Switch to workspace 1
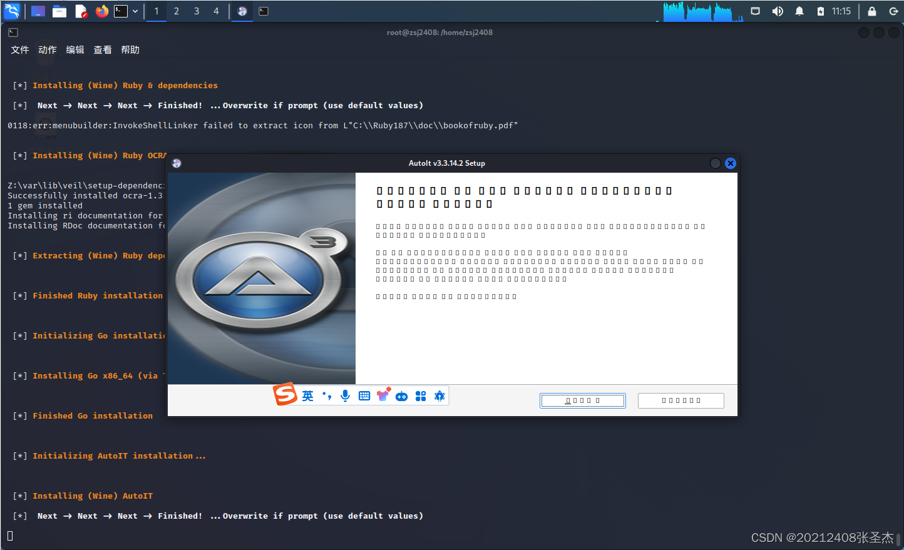The width and height of the screenshot is (904, 550). click(157, 11)
